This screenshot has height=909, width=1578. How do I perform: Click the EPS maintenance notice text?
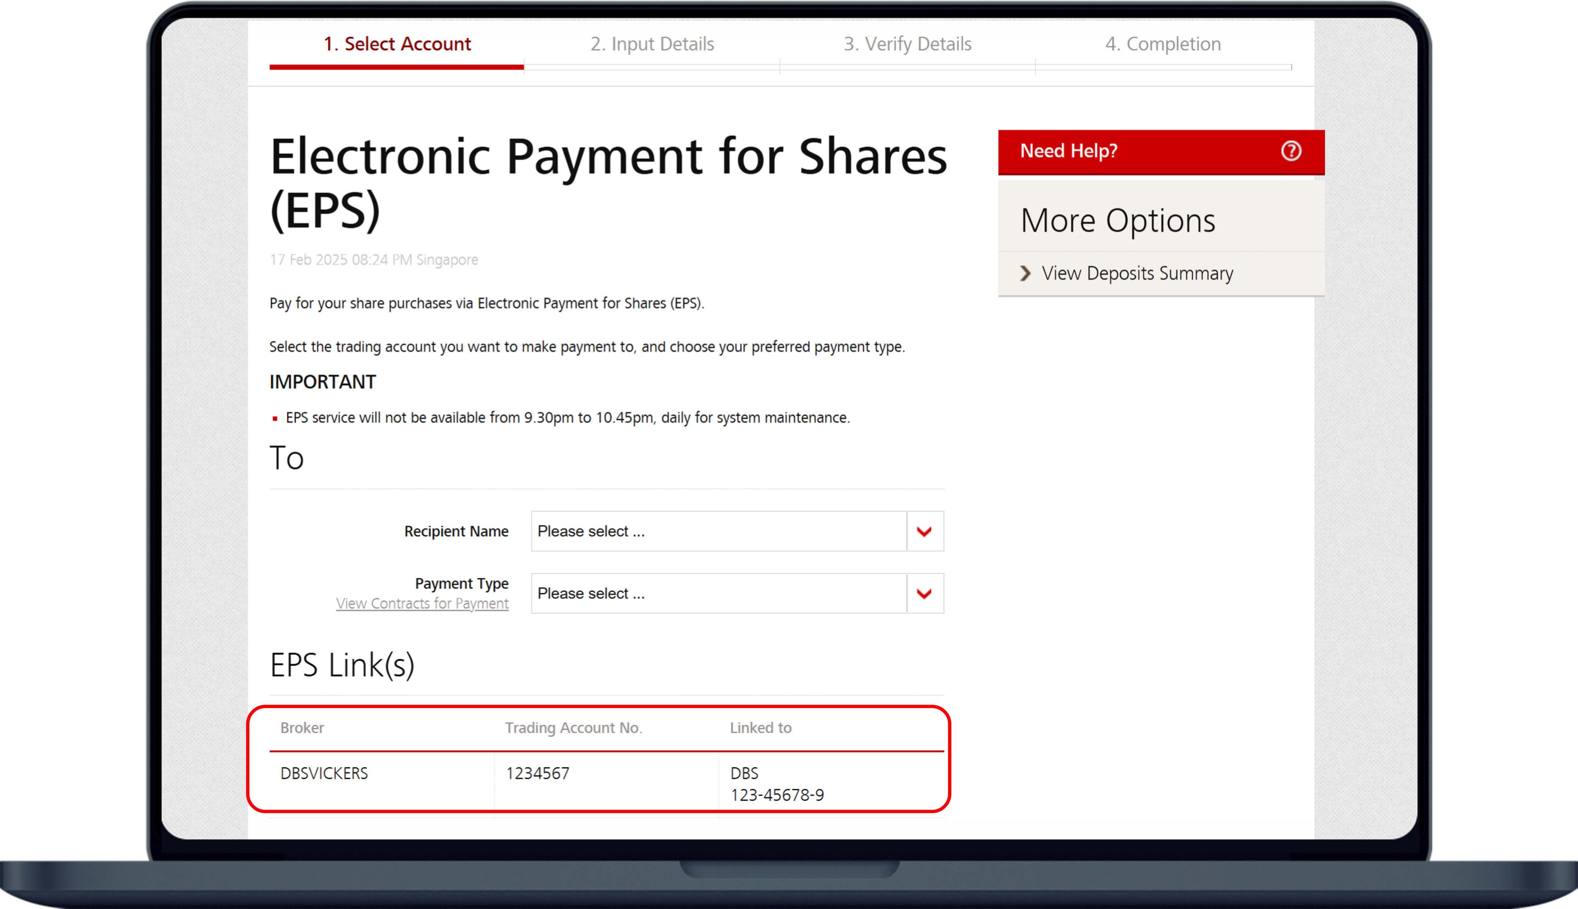(x=568, y=418)
